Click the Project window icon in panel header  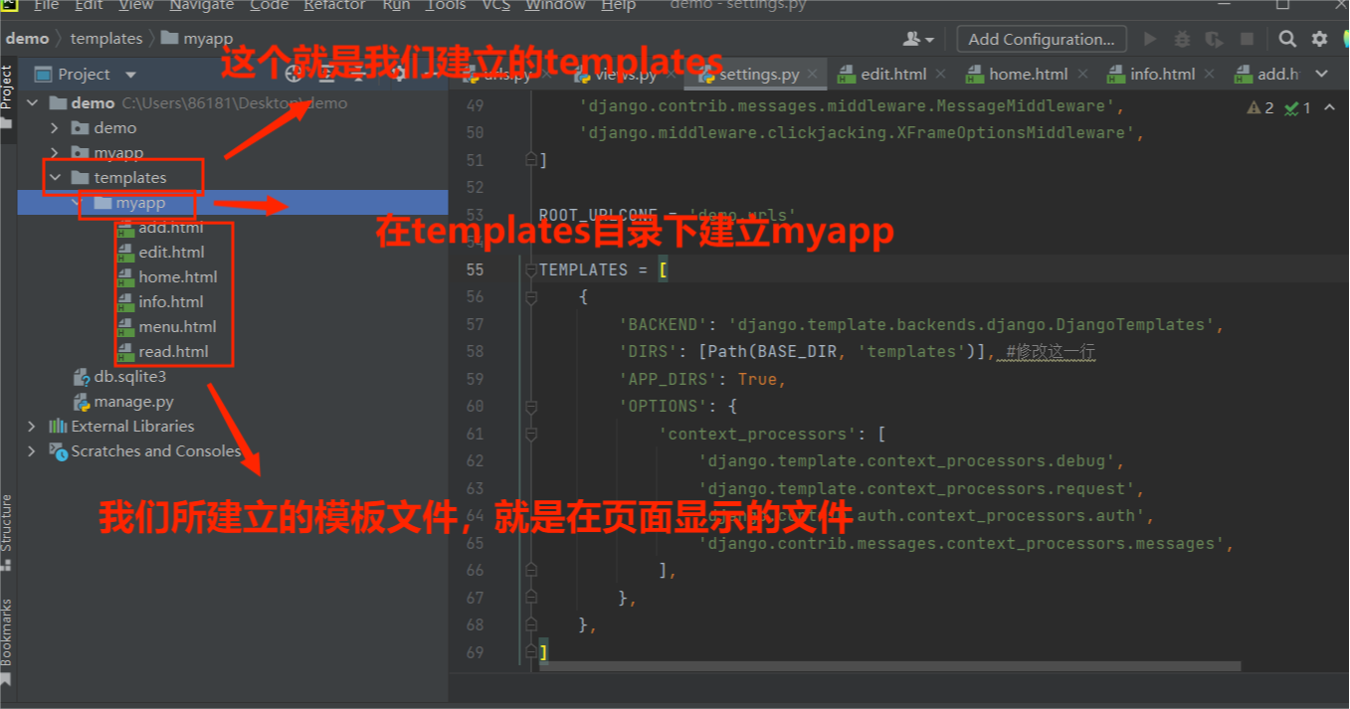(42, 75)
